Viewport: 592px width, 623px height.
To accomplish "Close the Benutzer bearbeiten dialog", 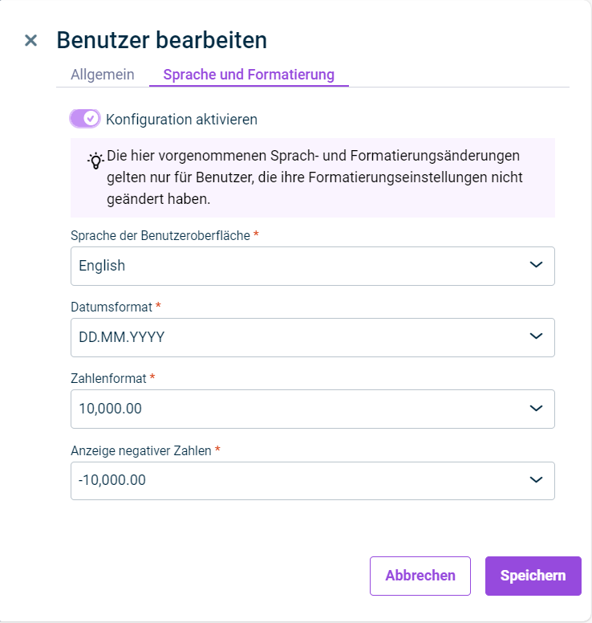I will coord(30,40).
